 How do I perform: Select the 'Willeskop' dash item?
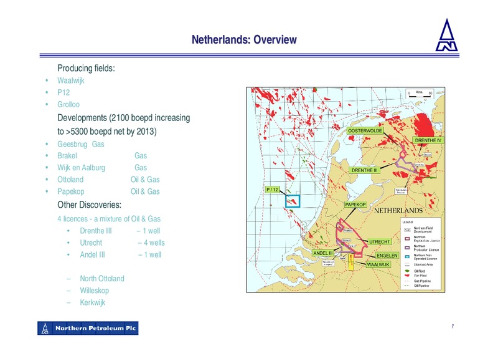click(x=95, y=291)
